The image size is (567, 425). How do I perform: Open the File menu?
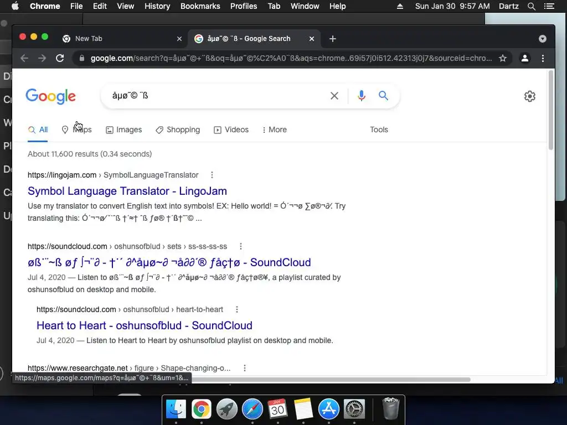76,6
